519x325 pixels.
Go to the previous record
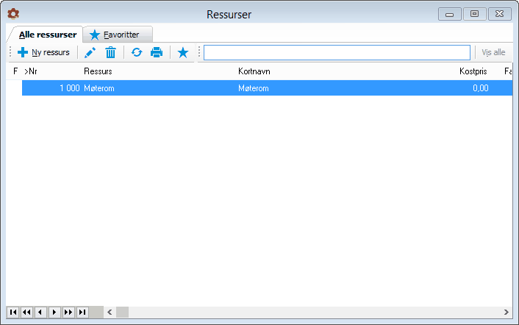pos(40,312)
